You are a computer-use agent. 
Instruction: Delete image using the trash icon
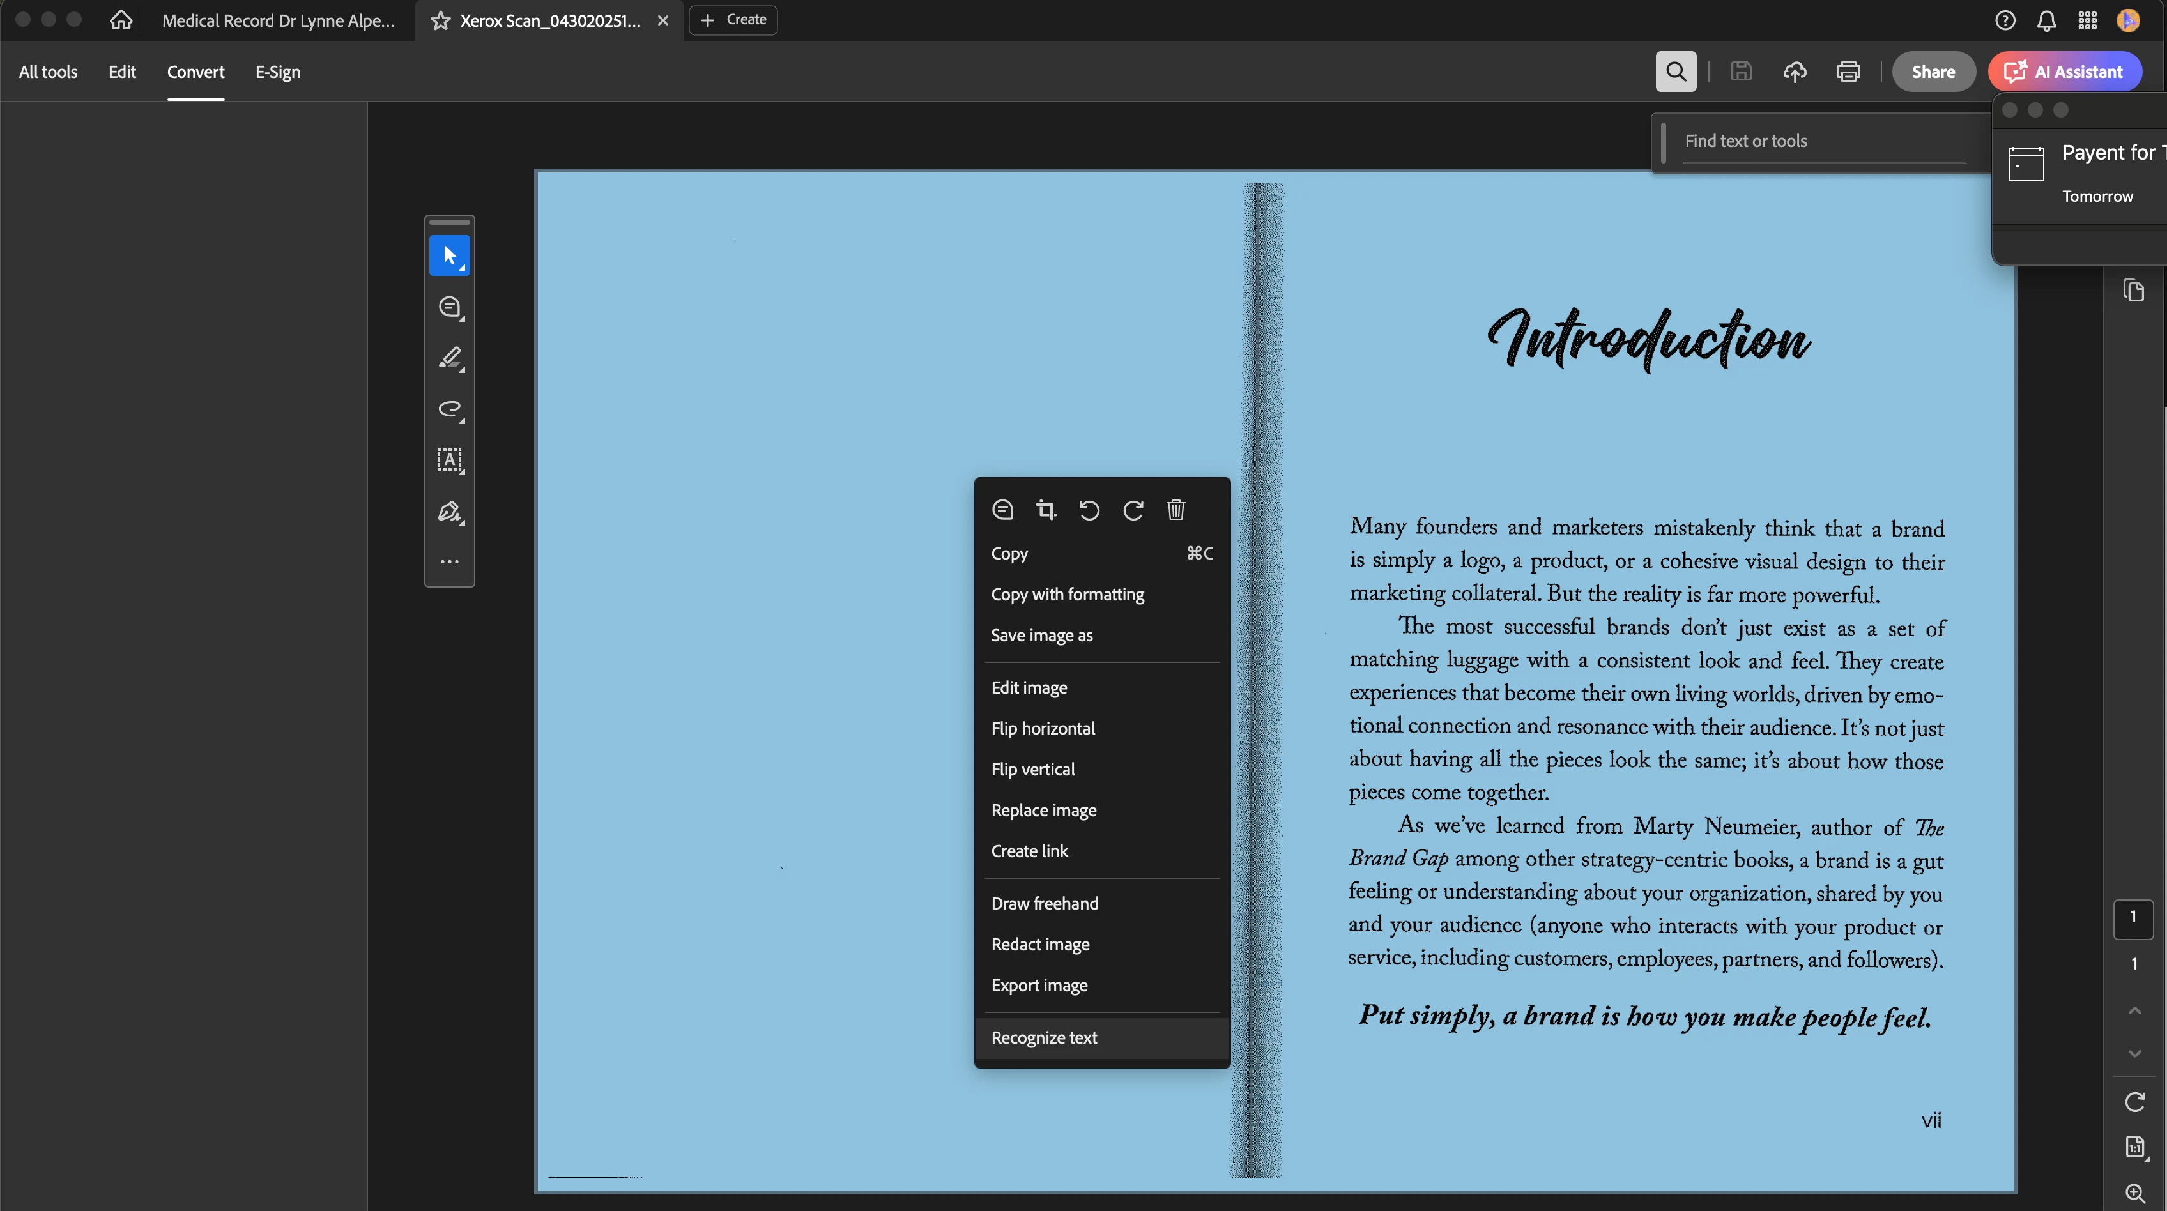[1175, 510]
